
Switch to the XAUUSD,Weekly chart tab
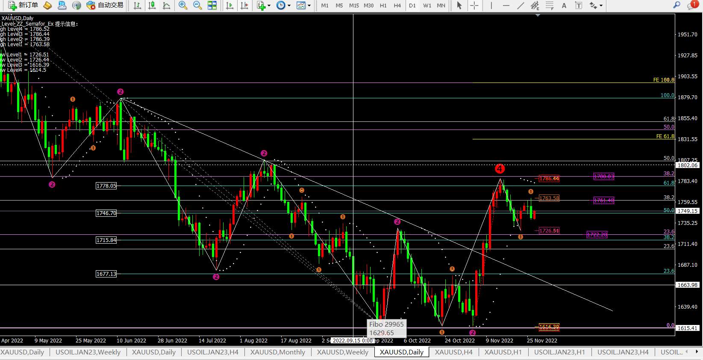(343, 352)
